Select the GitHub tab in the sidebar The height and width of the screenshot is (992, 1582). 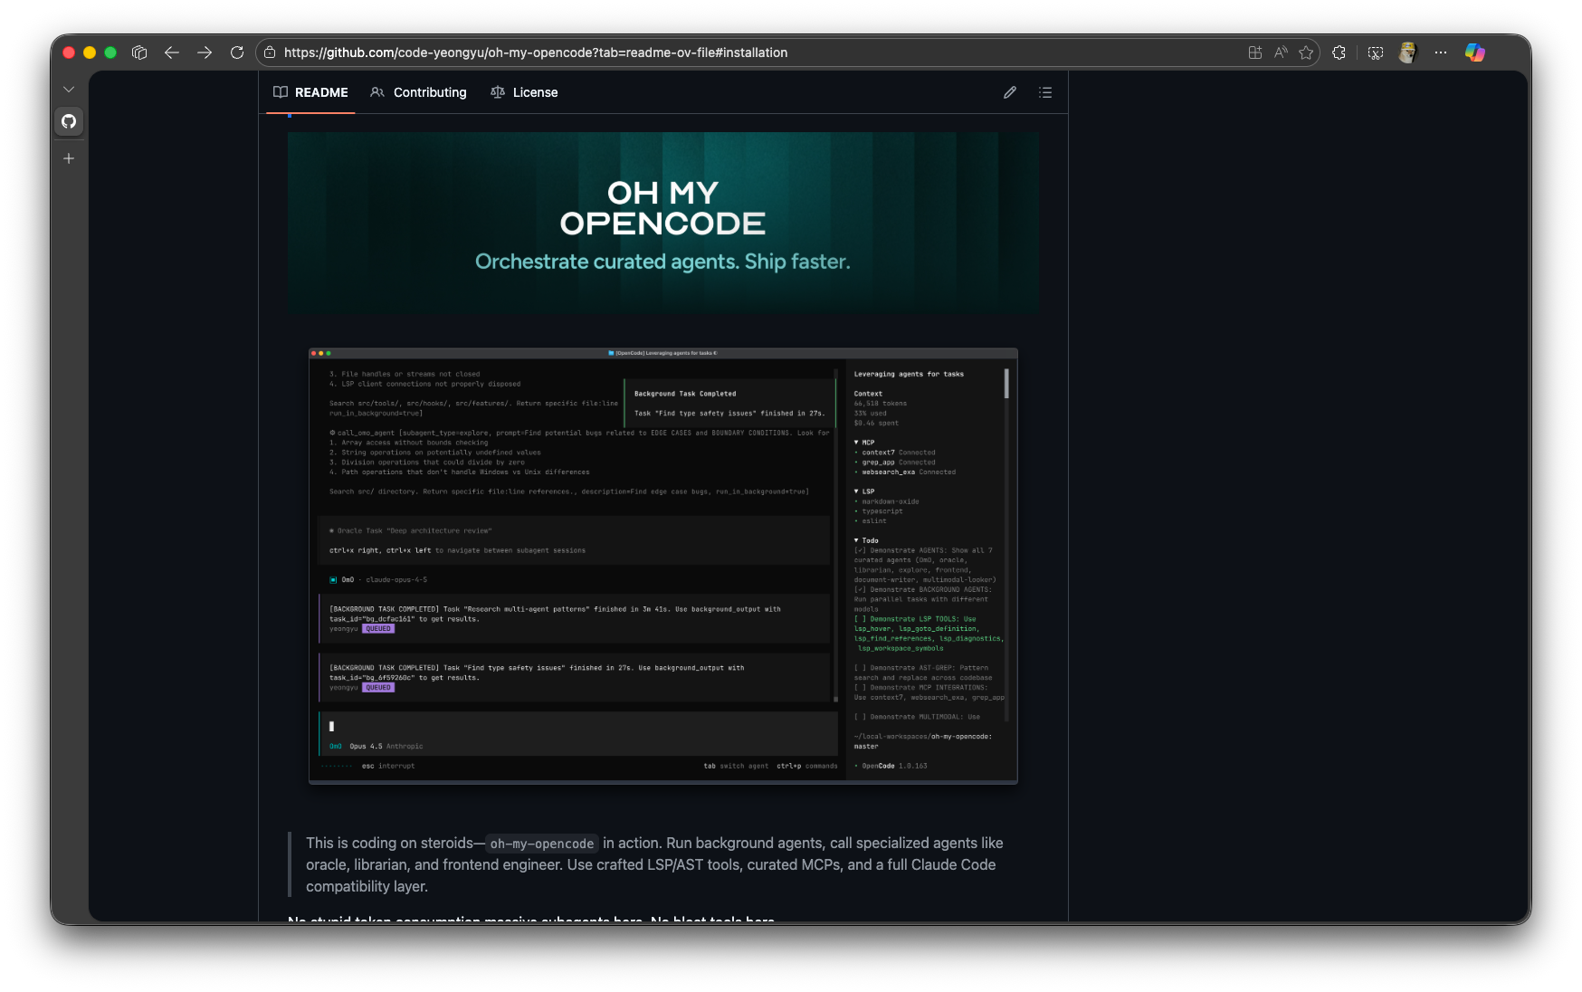[69, 121]
